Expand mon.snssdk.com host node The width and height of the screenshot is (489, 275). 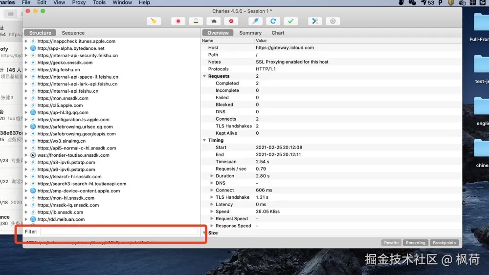(x=26, y=98)
